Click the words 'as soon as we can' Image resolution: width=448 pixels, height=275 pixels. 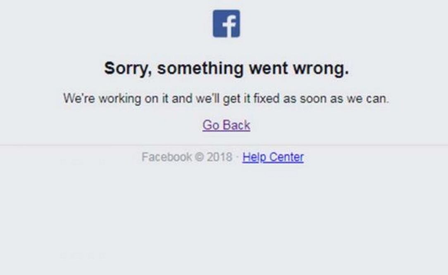click(x=336, y=99)
